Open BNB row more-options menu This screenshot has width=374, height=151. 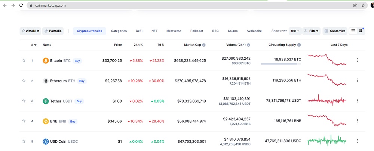click(358, 121)
